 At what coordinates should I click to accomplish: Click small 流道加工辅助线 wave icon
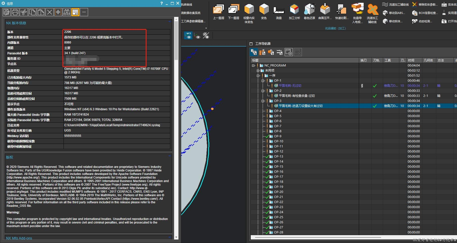click(x=395, y=5)
